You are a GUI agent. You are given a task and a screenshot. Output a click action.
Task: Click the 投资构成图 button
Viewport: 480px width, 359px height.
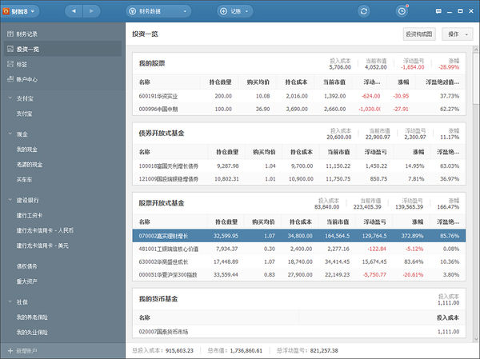click(x=419, y=34)
